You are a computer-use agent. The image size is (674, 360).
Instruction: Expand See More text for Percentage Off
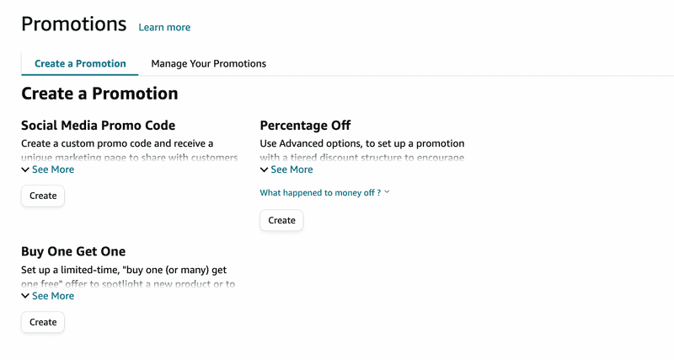[x=292, y=169]
